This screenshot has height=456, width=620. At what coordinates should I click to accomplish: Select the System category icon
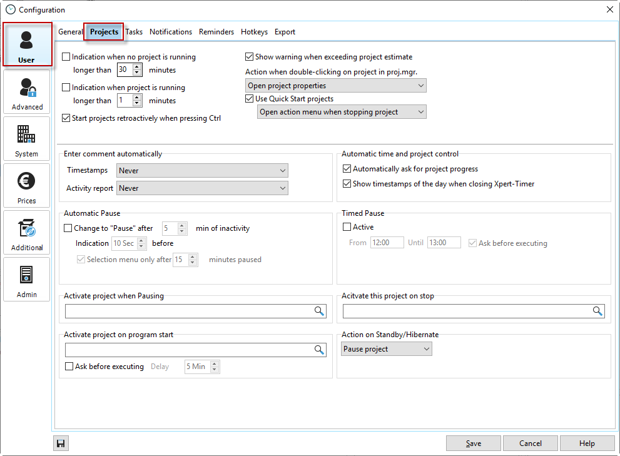pos(26,139)
